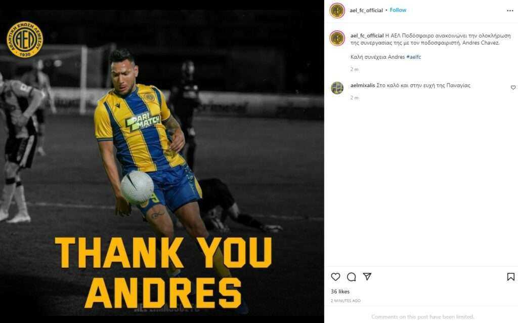Click the ael_fc_official username in the caption
This screenshot has width=518, height=323.
pyautogui.click(x=367, y=35)
